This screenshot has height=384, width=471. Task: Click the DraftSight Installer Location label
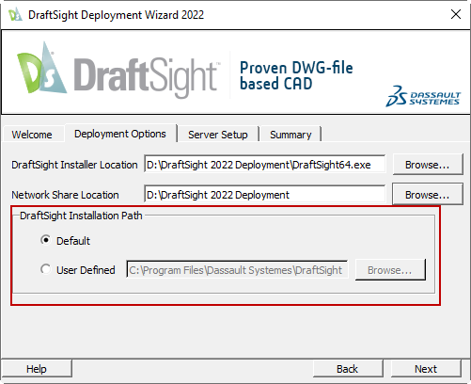pos(74,165)
